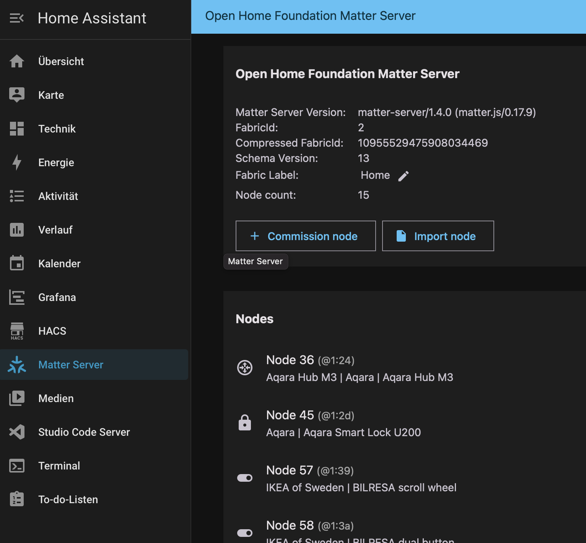Click the Energie lightning bolt icon
Screen dimensions: 586x543
(x=17, y=162)
